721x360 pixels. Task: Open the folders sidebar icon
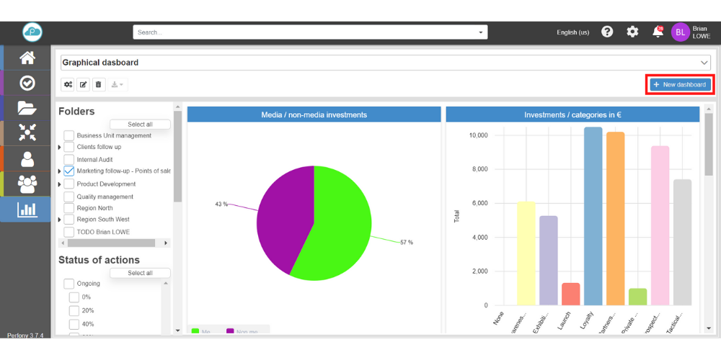point(27,108)
